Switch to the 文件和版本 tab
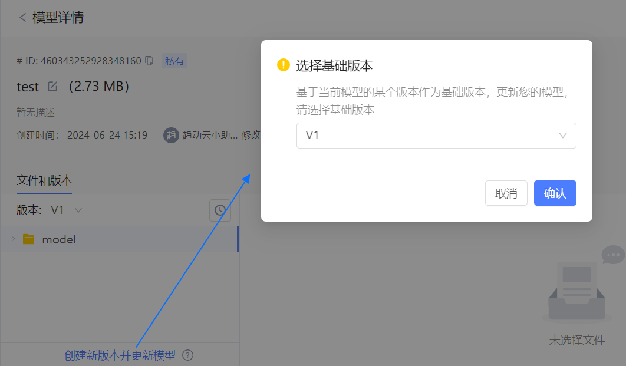626x366 pixels. click(44, 180)
